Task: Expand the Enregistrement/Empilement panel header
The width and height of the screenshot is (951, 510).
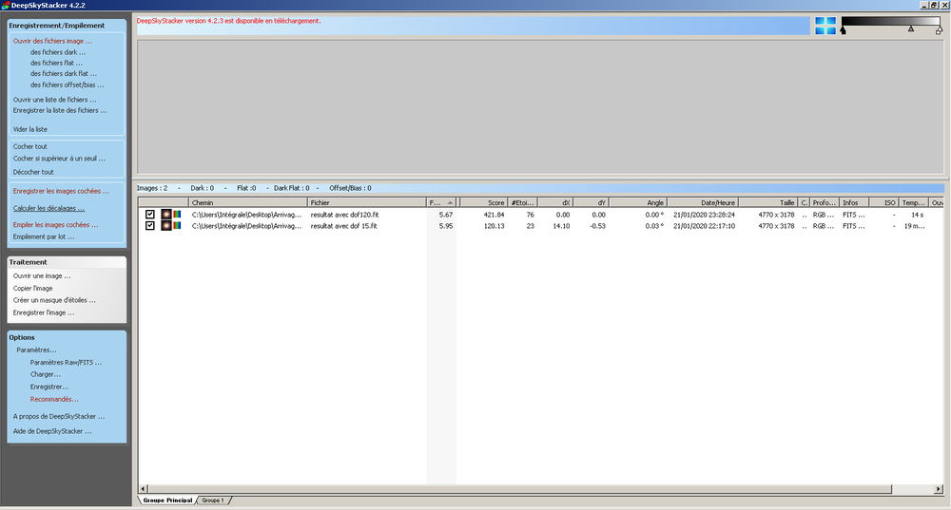Action: pos(67,26)
